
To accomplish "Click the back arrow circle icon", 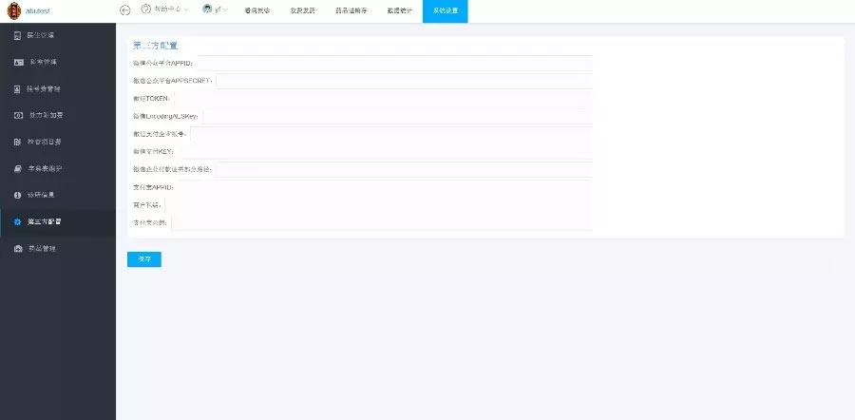I will [124, 10].
